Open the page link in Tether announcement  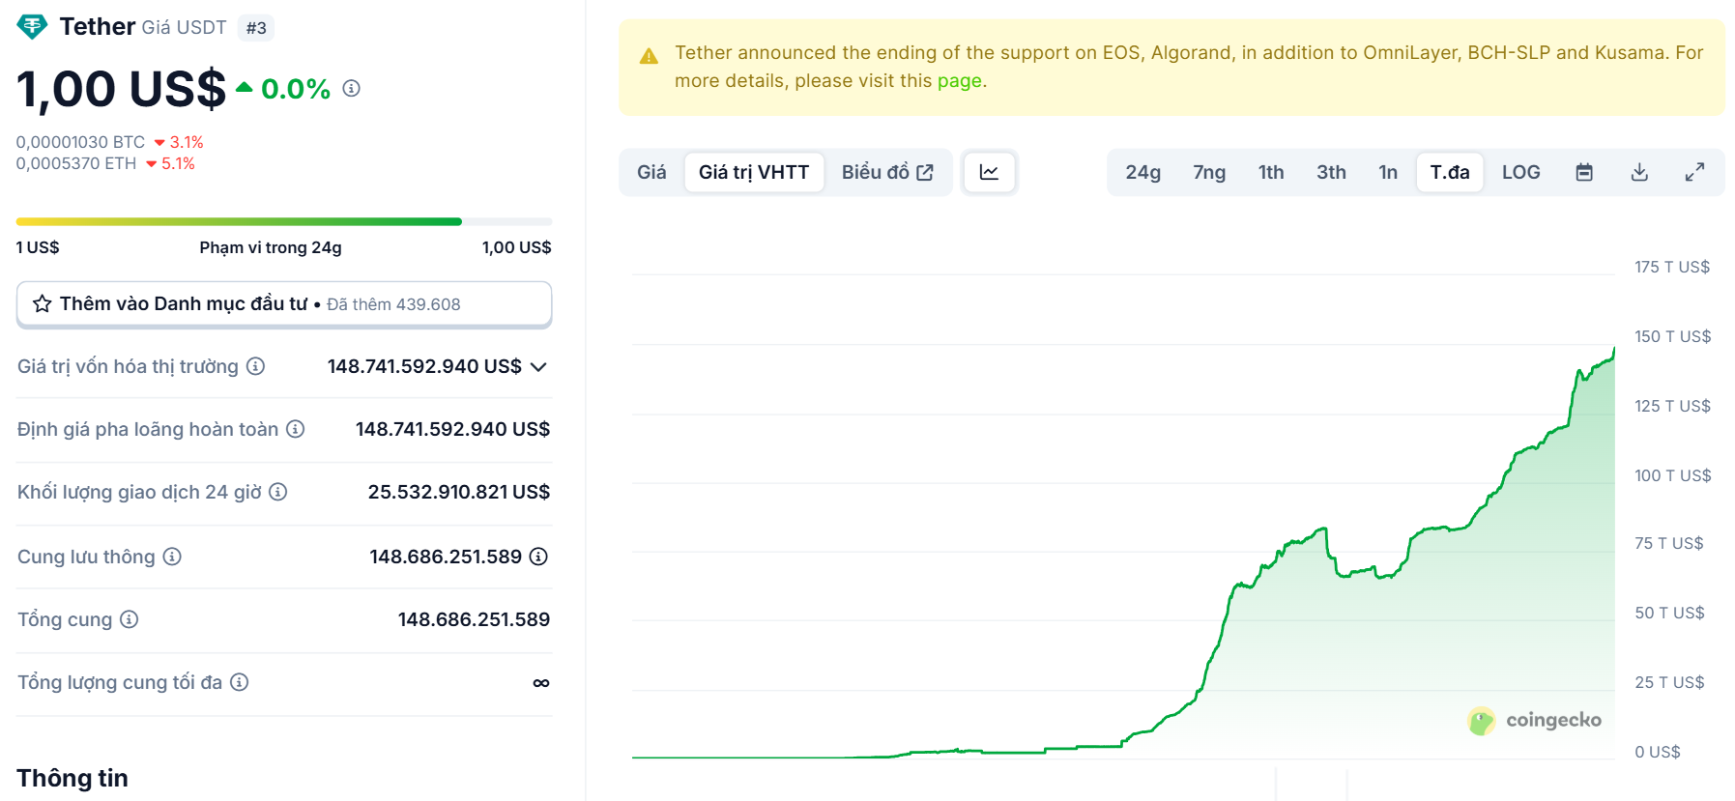[959, 81]
